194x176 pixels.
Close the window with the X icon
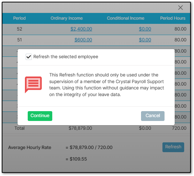click(x=180, y=8)
